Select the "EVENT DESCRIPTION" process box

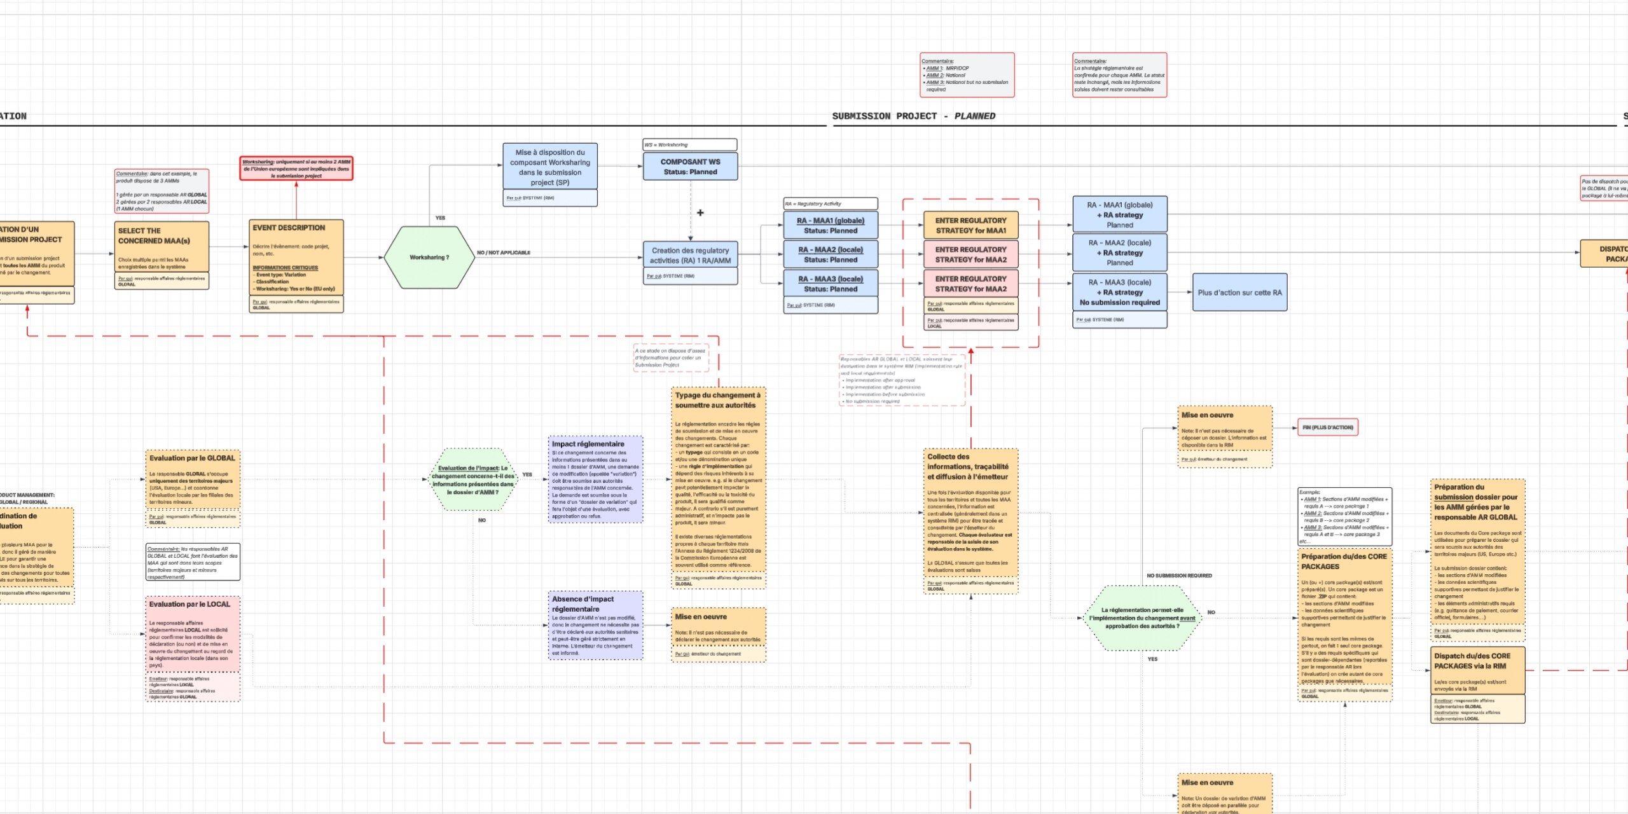coord(296,256)
